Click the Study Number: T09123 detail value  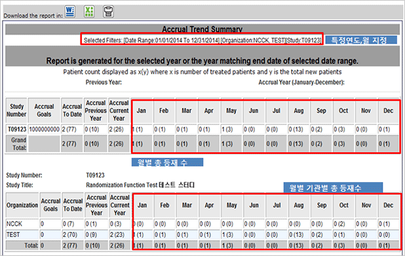pos(95,175)
